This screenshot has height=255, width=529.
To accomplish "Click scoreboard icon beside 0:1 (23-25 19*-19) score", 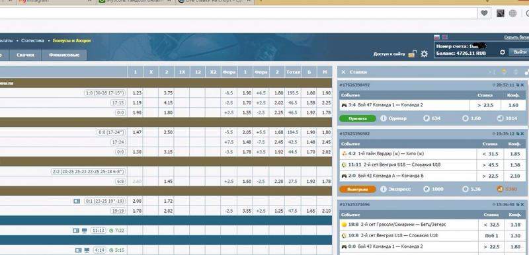I will [x=77, y=201].
